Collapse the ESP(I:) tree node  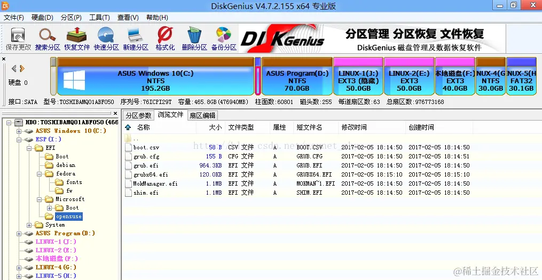click(19, 140)
